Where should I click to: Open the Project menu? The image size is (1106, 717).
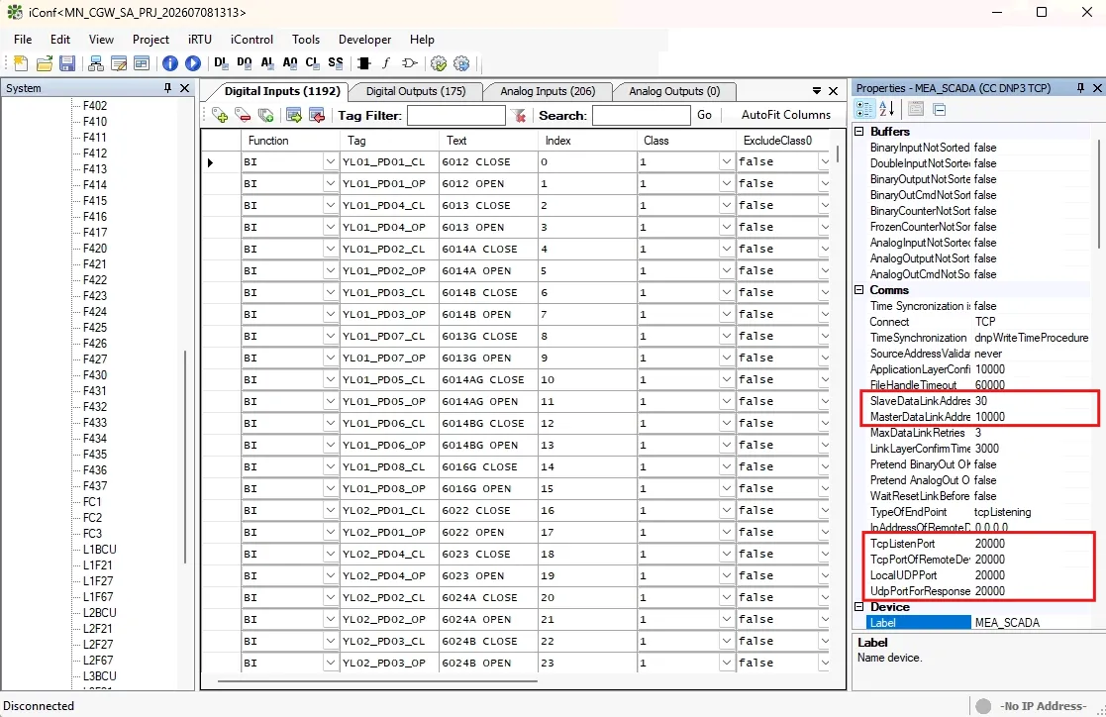[151, 40]
